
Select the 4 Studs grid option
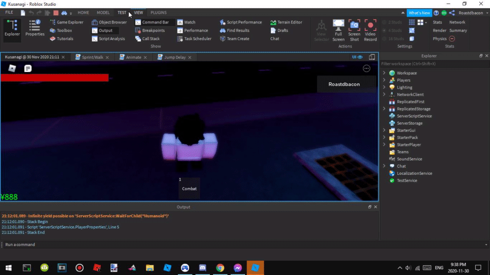tap(392, 30)
